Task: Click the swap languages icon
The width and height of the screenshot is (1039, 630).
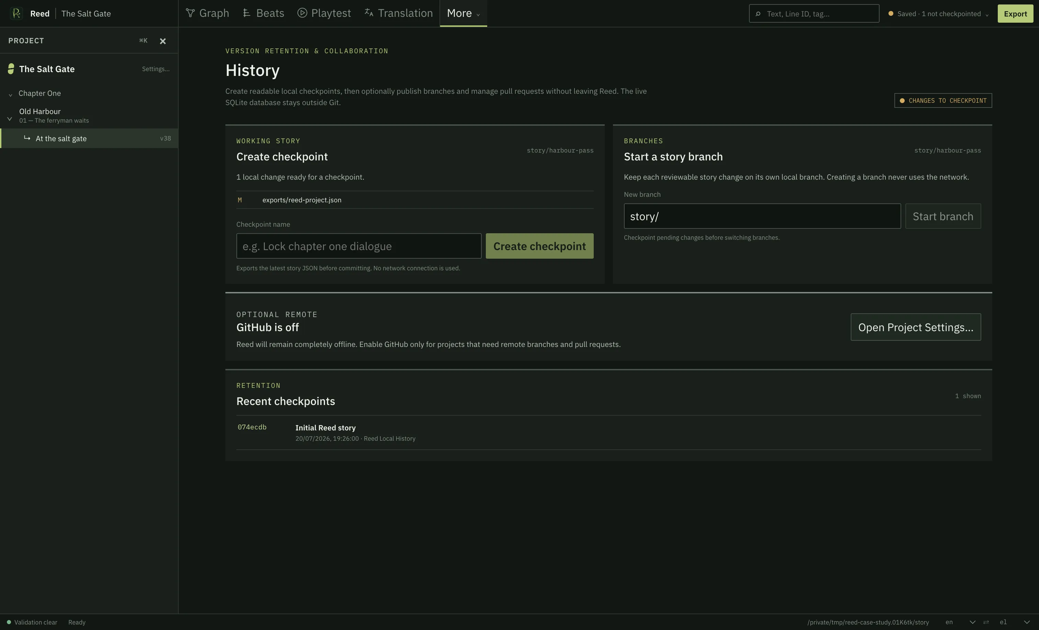Action: [x=986, y=622]
